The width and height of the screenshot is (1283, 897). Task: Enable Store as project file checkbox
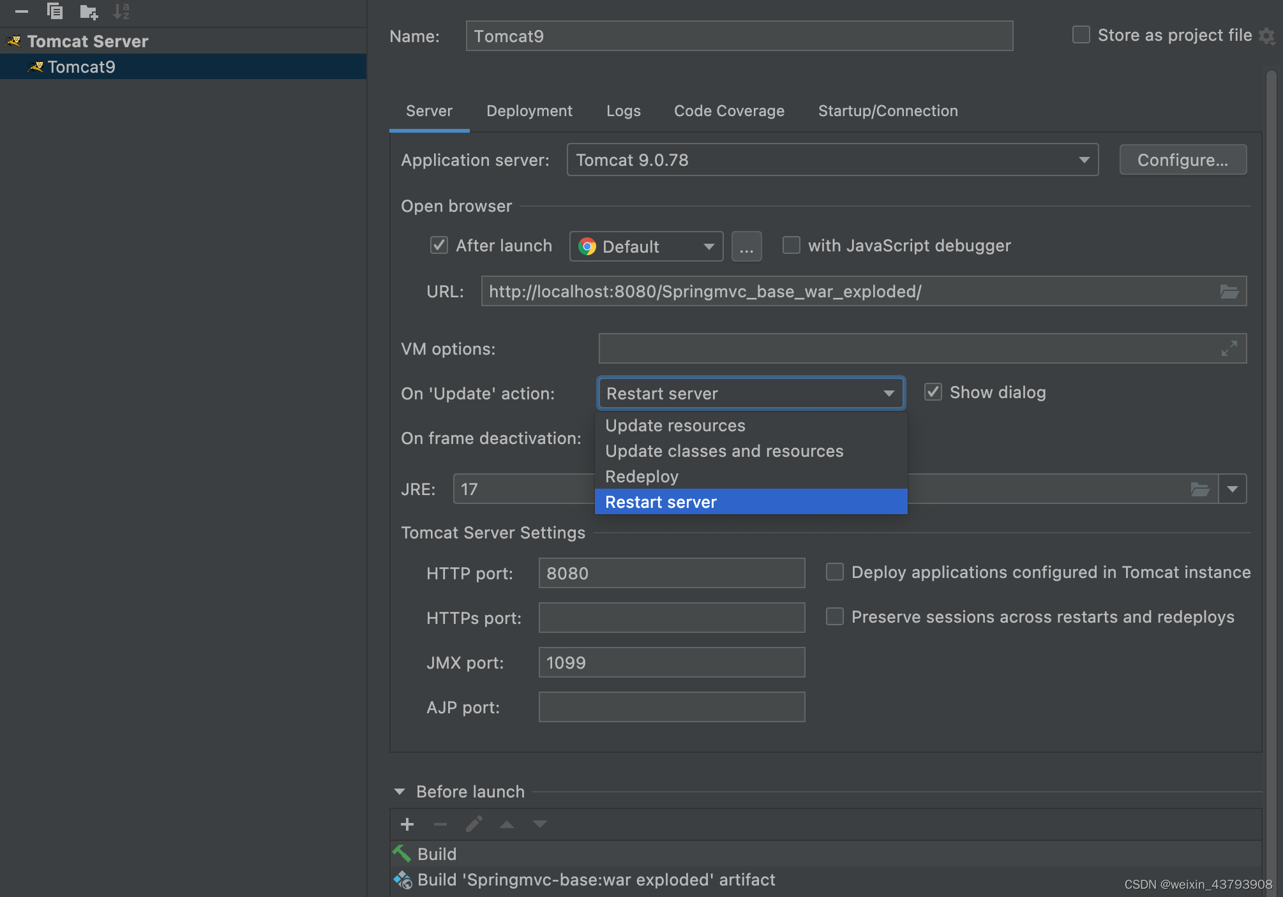(x=1081, y=35)
